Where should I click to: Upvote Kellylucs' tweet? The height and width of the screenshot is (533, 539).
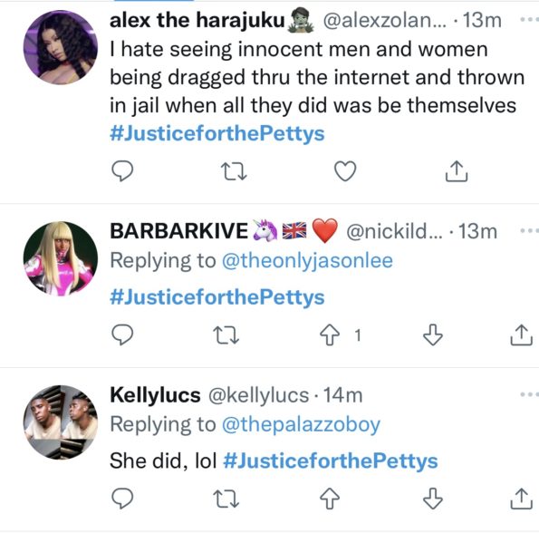330,499
